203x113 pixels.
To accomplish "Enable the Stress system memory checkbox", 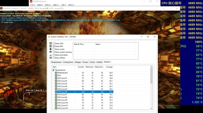I will (54, 52).
